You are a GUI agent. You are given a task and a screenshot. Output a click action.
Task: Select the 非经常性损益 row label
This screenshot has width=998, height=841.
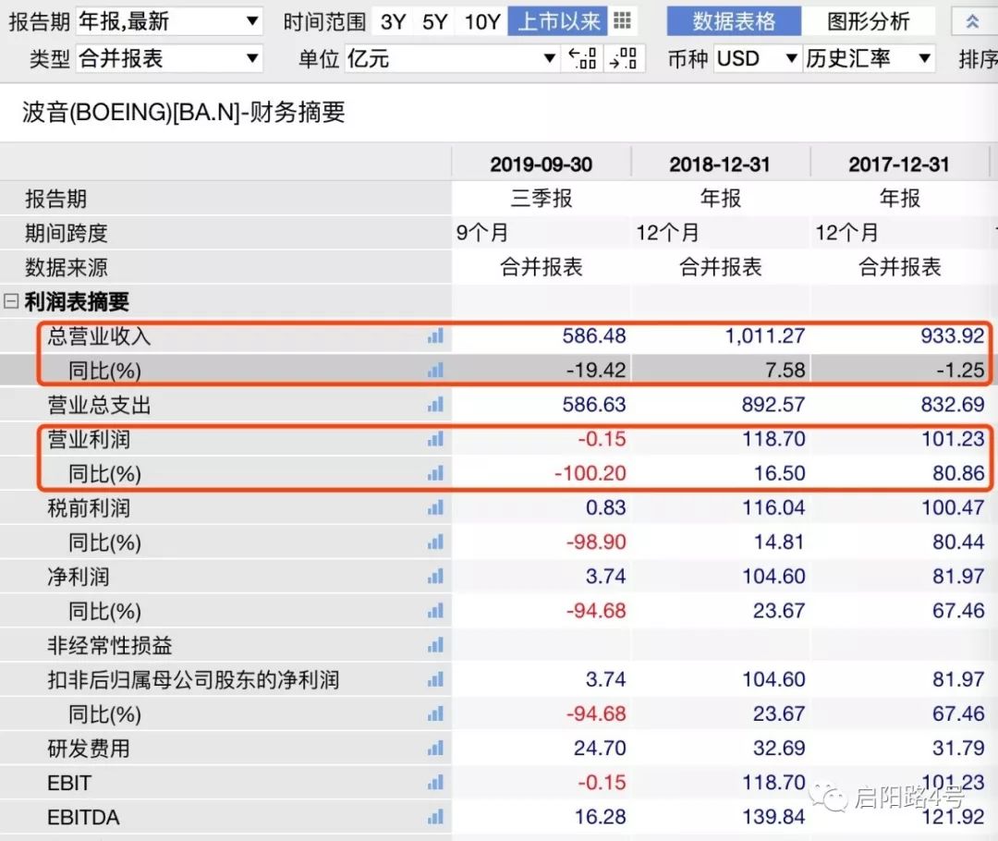tap(109, 646)
